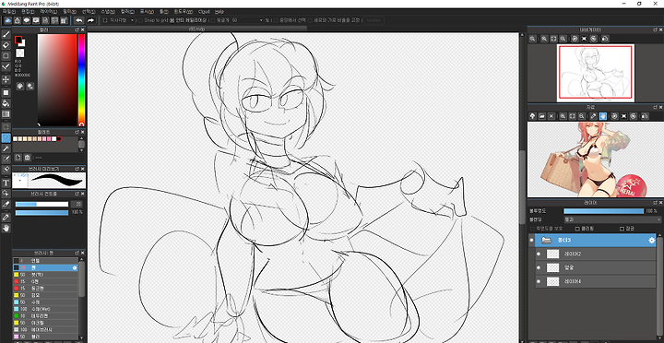Click the brush size value field showing 20

(x=77, y=204)
